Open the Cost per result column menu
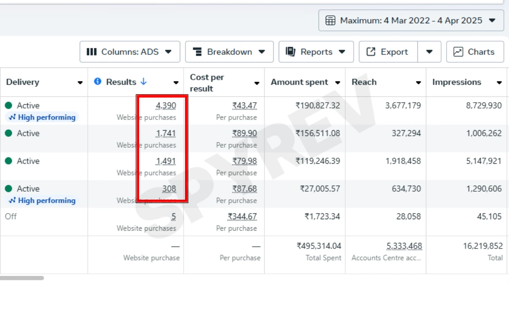Image resolution: width=509 pixels, height=318 pixels. [x=257, y=83]
